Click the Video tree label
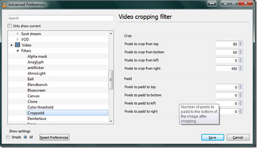 (x=26, y=45)
